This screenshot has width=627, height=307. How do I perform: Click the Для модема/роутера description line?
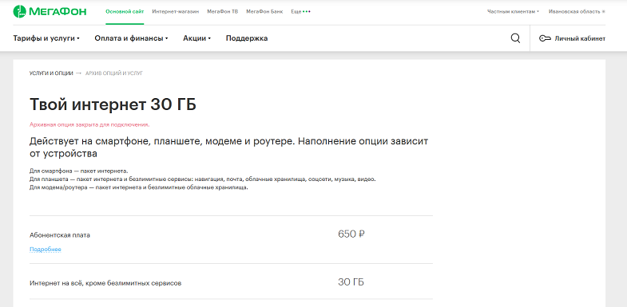139,187
